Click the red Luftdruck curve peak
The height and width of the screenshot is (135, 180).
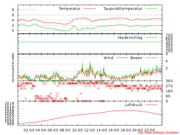(124, 110)
